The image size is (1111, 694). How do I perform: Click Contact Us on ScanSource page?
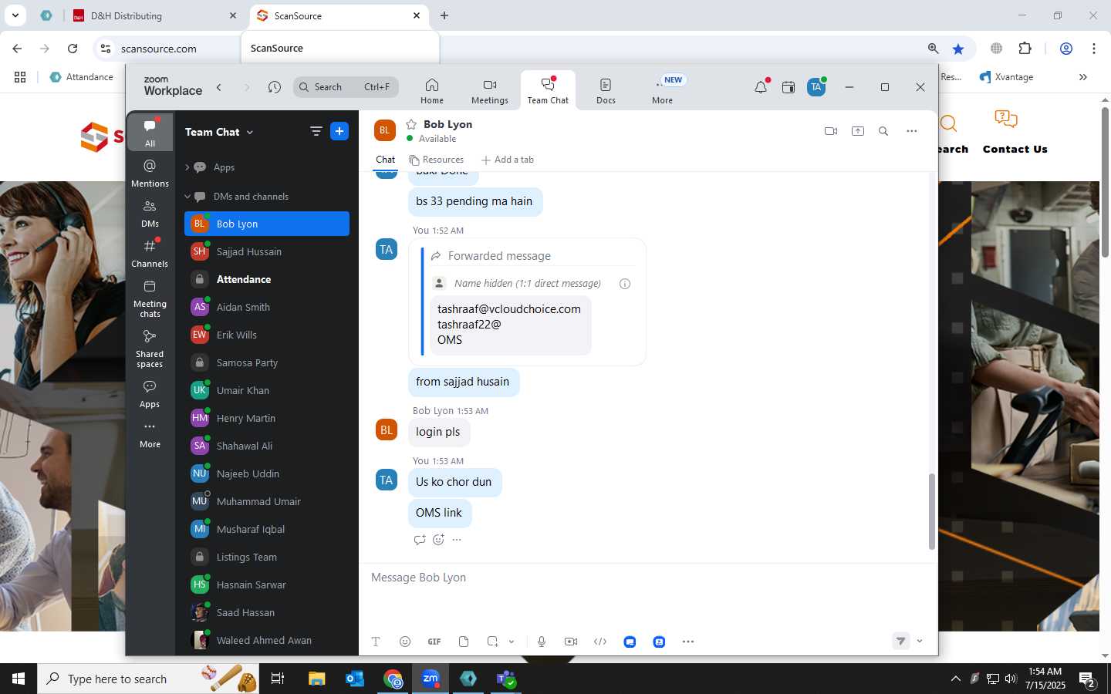click(x=1015, y=132)
